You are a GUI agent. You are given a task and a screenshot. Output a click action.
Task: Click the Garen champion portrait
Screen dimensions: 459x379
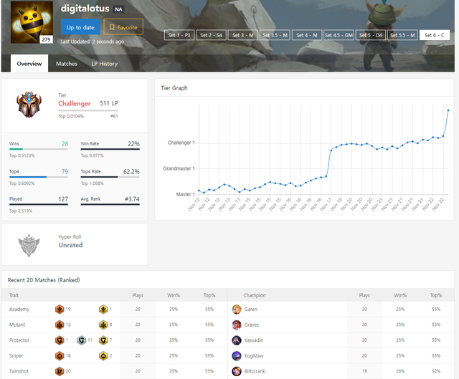click(x=237, y=309)
